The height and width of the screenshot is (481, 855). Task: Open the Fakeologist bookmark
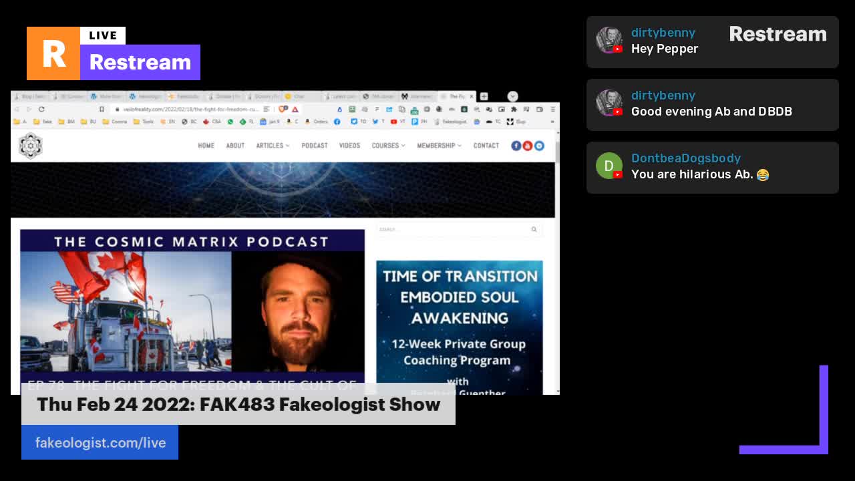tap(452, 122)
